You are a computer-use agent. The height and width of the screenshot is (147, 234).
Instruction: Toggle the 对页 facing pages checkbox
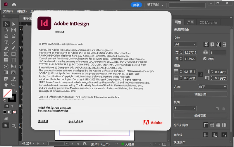coord(205,59)
